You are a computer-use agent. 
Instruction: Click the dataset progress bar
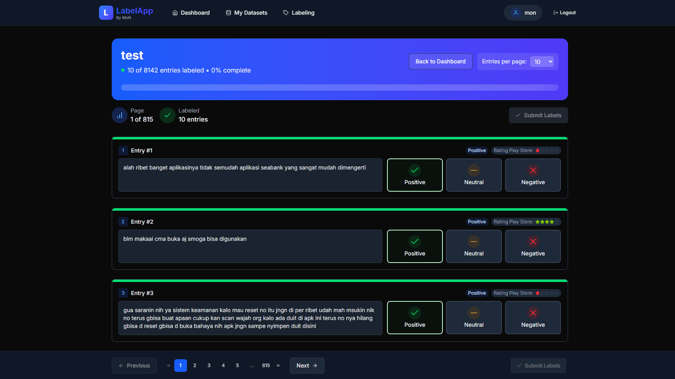click(340, 87)
